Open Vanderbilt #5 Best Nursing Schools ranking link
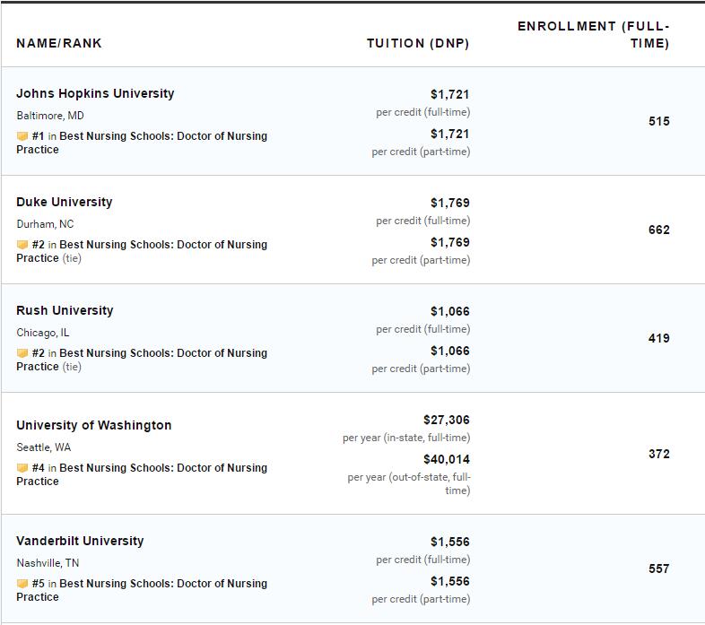Screen dimensions: 705x625 (142, 590)
